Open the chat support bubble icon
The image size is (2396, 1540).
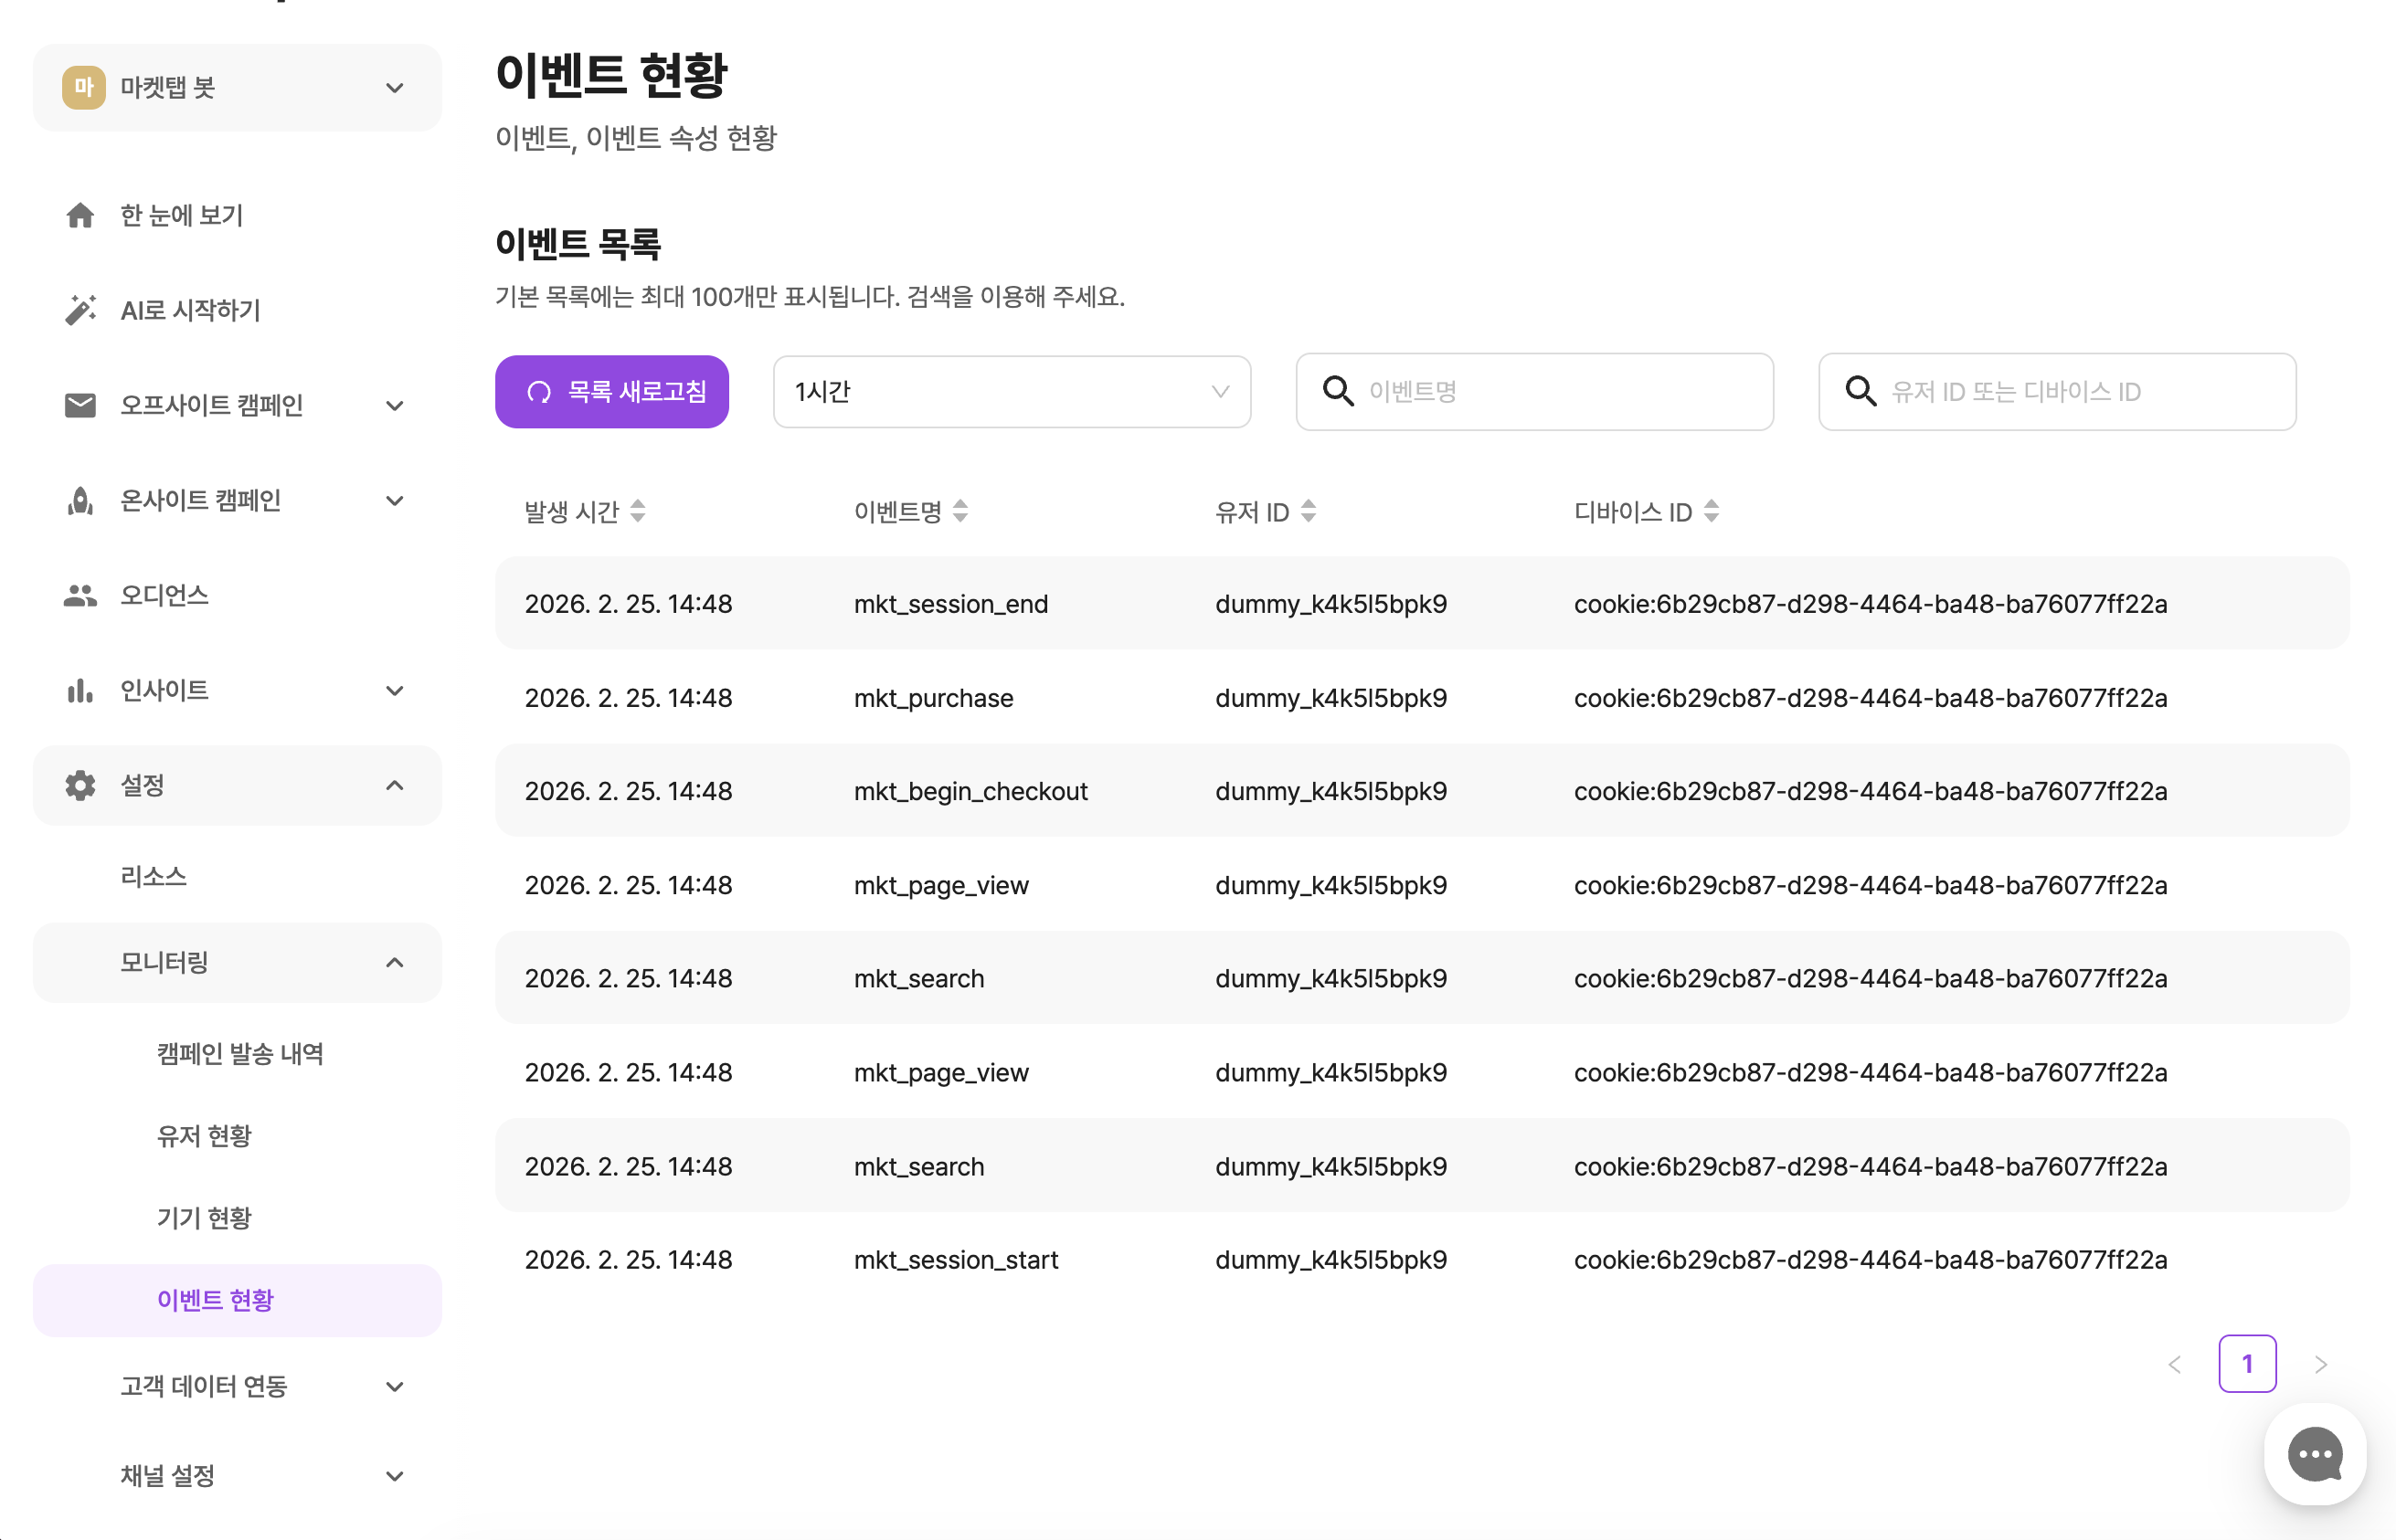[x=2313, y=1453]
